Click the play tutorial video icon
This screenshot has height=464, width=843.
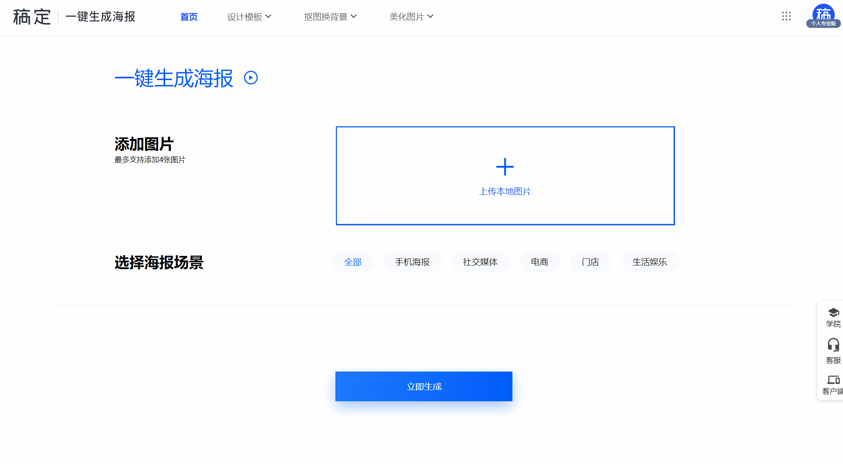[251, 78]
